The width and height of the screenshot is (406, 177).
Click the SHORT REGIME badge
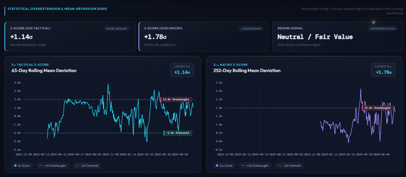click(x=116, y=28)
